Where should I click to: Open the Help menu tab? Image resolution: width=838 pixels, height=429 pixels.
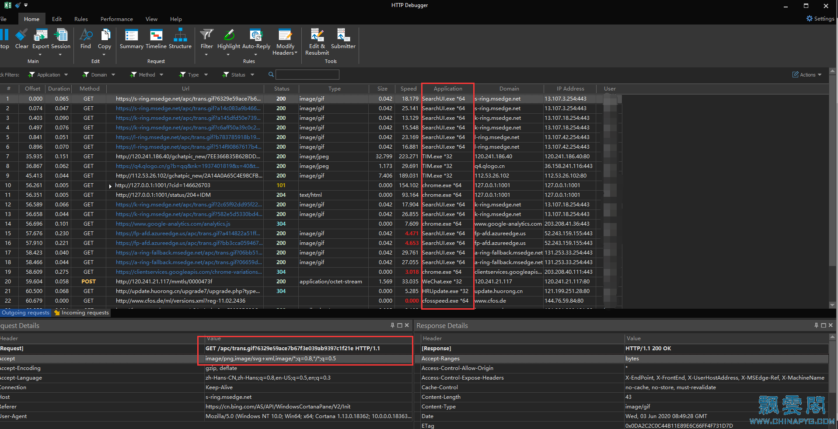pos(176,19)
